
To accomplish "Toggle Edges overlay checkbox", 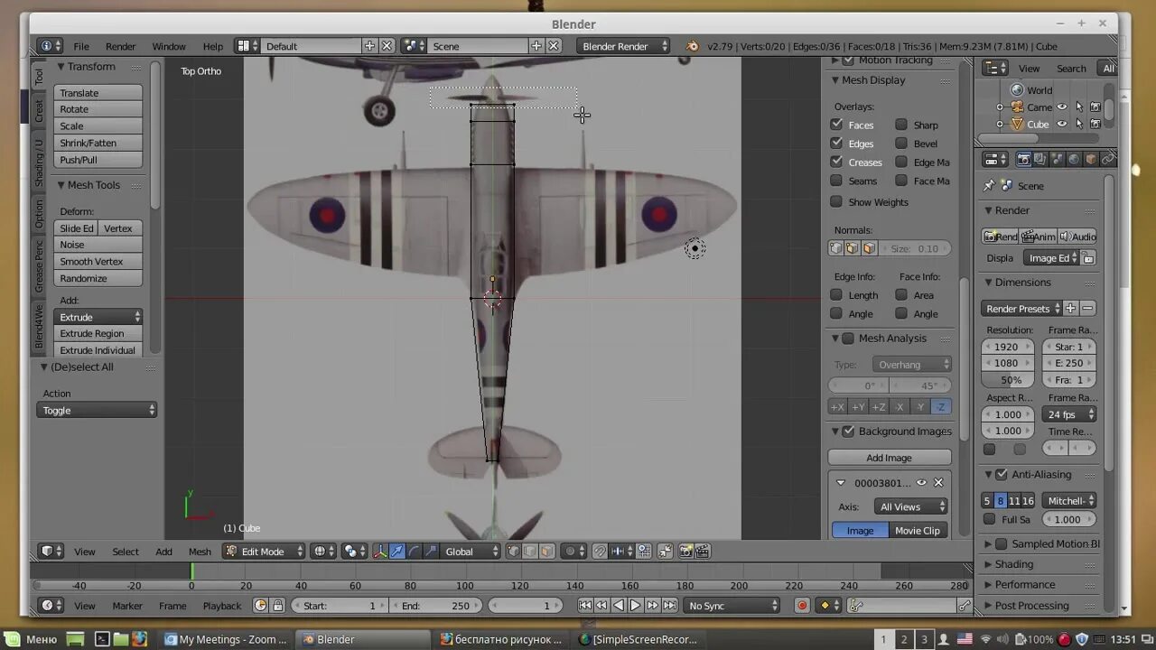I will [836, 143].
